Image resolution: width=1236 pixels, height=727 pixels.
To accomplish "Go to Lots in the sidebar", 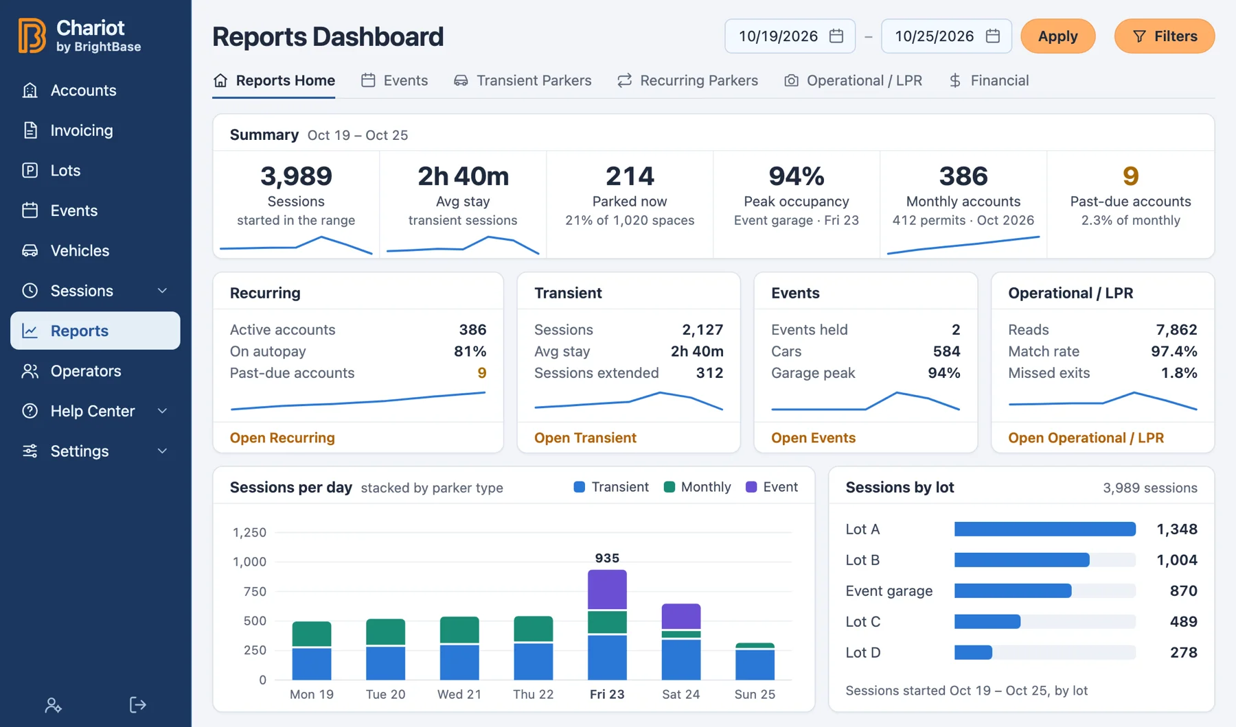I will coord(95,170).
